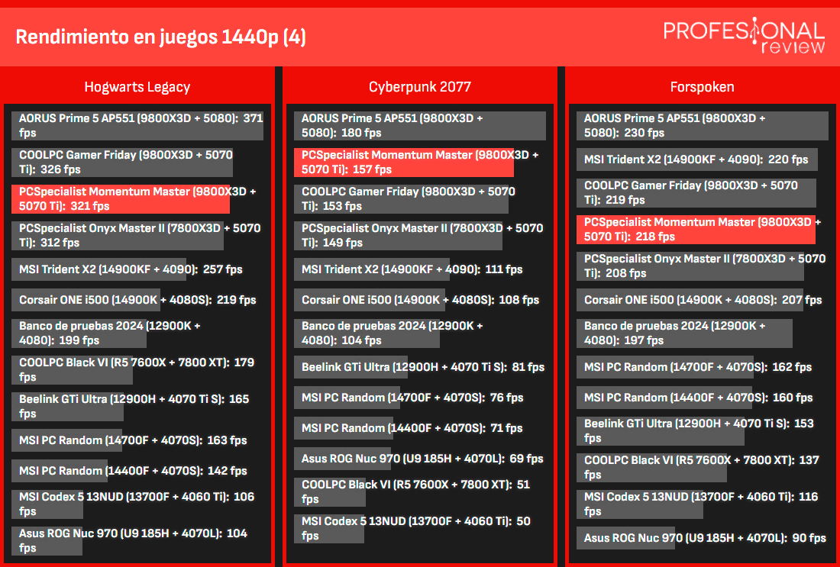This screenshot has width=840, height=567.
Task: Click the Profesional Review logo
Action: (x=744, y=36)
